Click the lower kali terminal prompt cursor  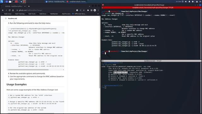coord(105,88)
